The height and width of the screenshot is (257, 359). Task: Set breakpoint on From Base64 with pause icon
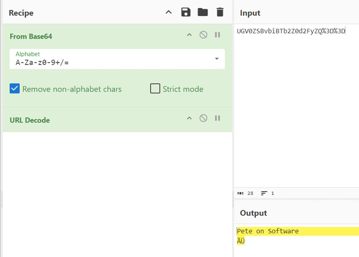click(218, 35)
